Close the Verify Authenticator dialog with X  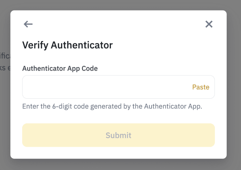coord(209,24)
